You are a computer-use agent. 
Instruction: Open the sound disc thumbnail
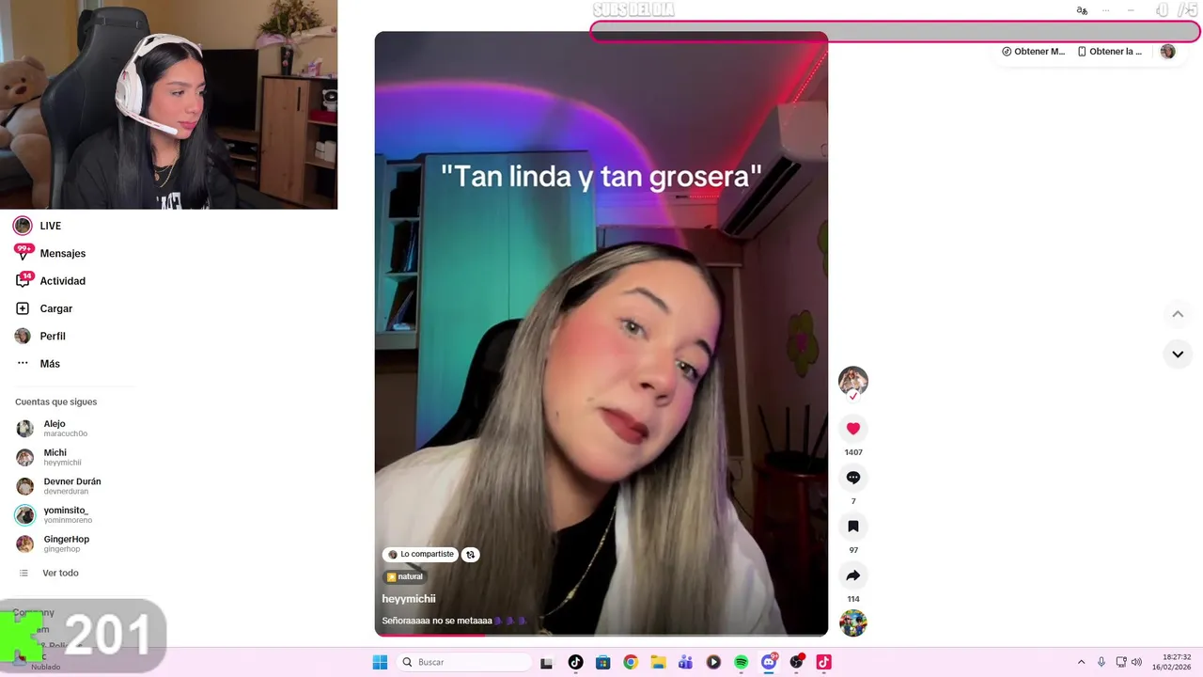[x=853, y=623]
